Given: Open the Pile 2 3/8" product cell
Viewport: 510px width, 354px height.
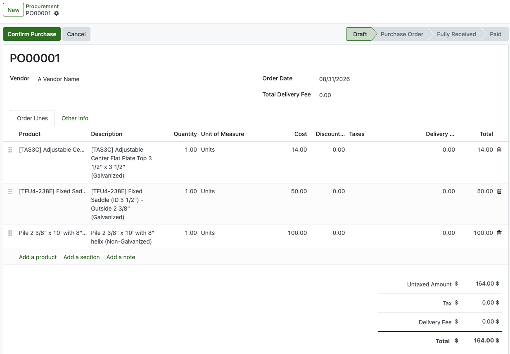Looking at the screenshot, I should coord(53,233).
